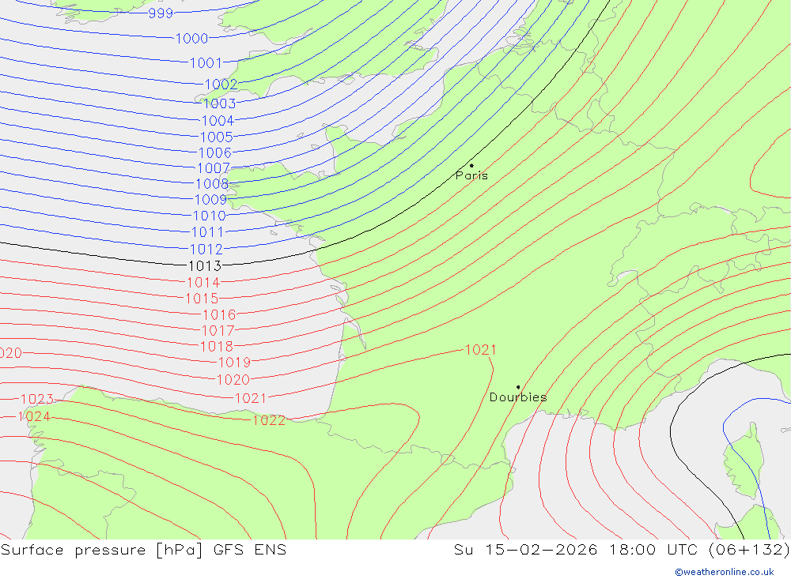Screen dimensions: 791x579
Task: Click the 1014 isobar label
Action: [203, 282]
